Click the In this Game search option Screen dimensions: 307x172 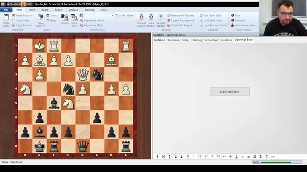coord(124,15)
